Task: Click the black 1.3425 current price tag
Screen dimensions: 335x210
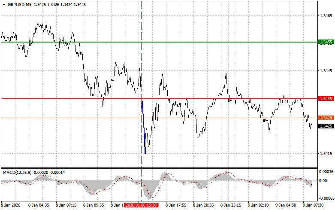Action: click(x=326, y=126)
